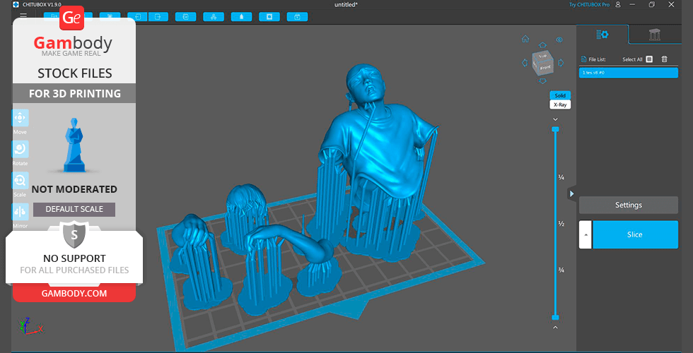Delete selected file using trash icon
Viewport: 693px width, 353px height.
[x=664, y=59]
